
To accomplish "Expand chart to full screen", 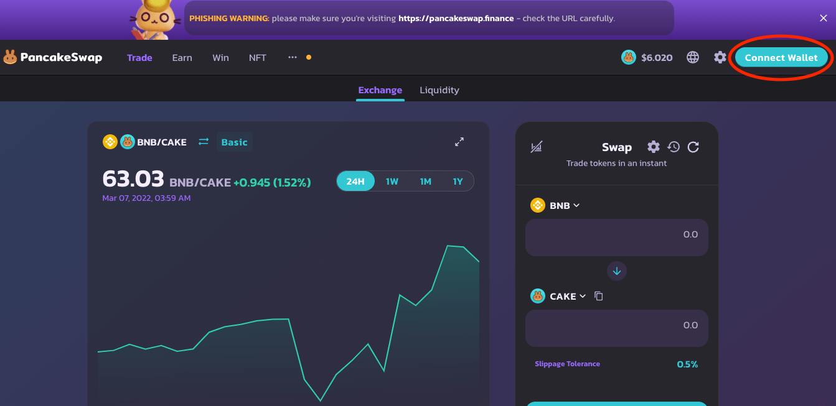I will (x=459, y=142).
